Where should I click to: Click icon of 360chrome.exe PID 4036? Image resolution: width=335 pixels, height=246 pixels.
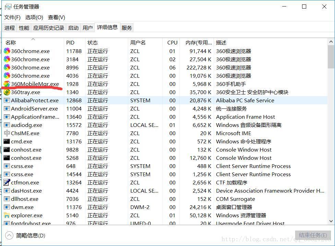pos(7,76)
